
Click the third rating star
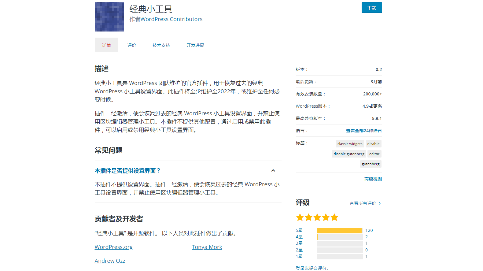tap(317, 217)
